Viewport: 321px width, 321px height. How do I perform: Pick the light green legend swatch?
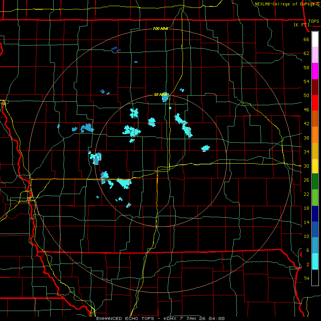(315, 198)
